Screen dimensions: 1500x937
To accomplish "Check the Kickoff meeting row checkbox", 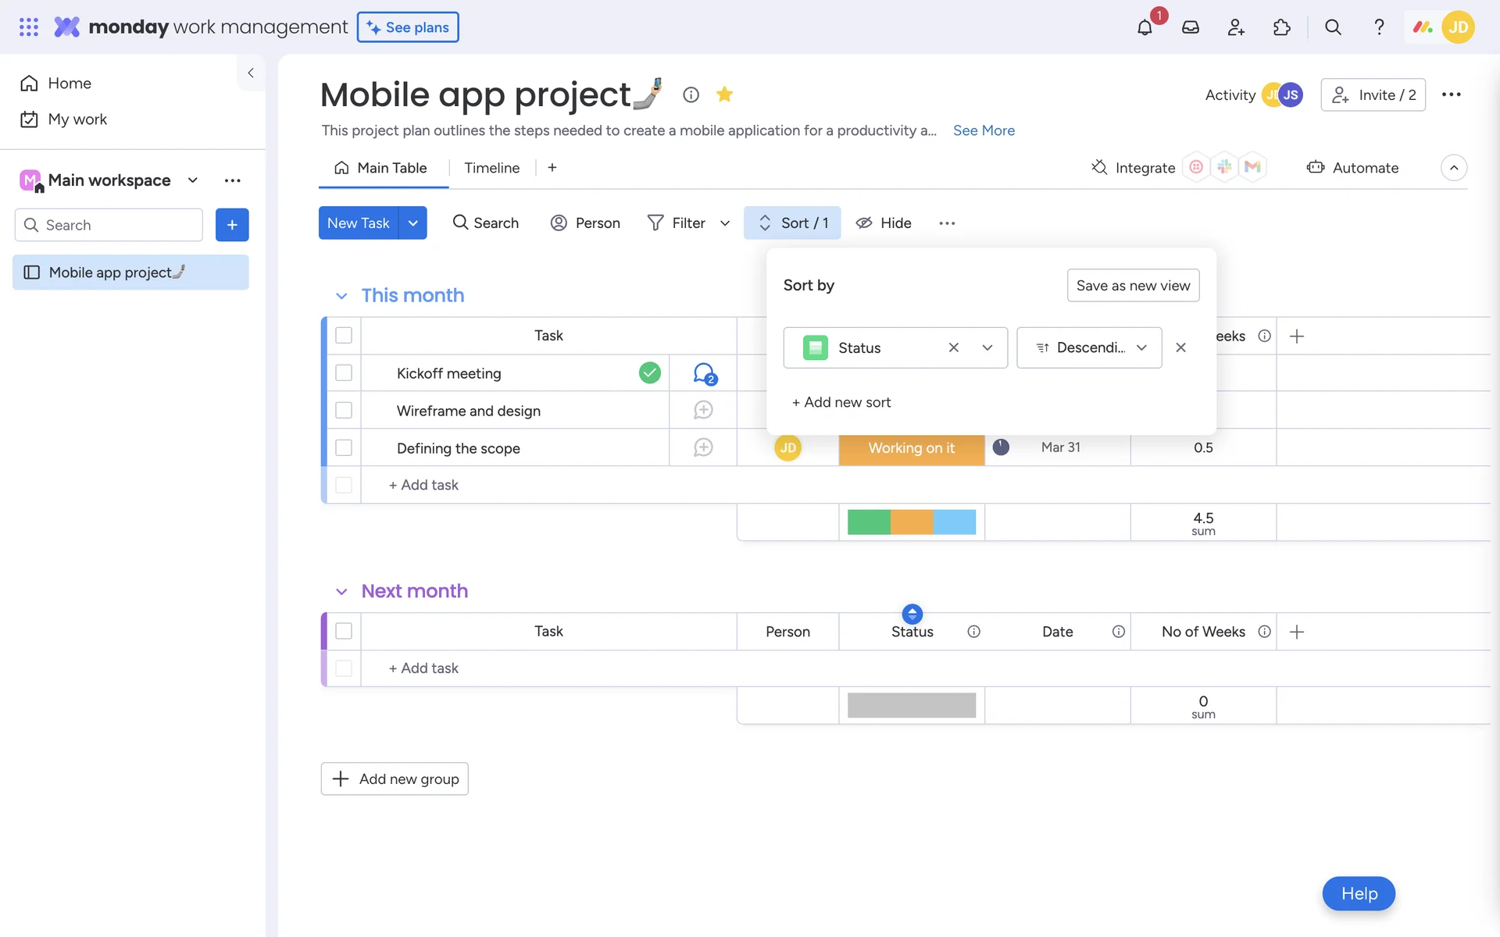I will [x=344, y=373].
